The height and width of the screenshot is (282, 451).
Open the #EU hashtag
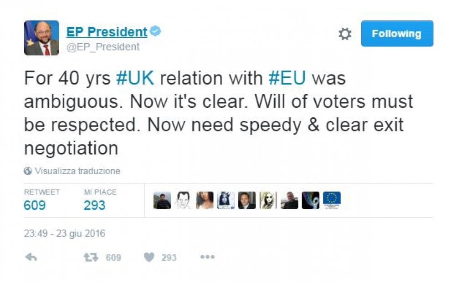pos(287,78)
